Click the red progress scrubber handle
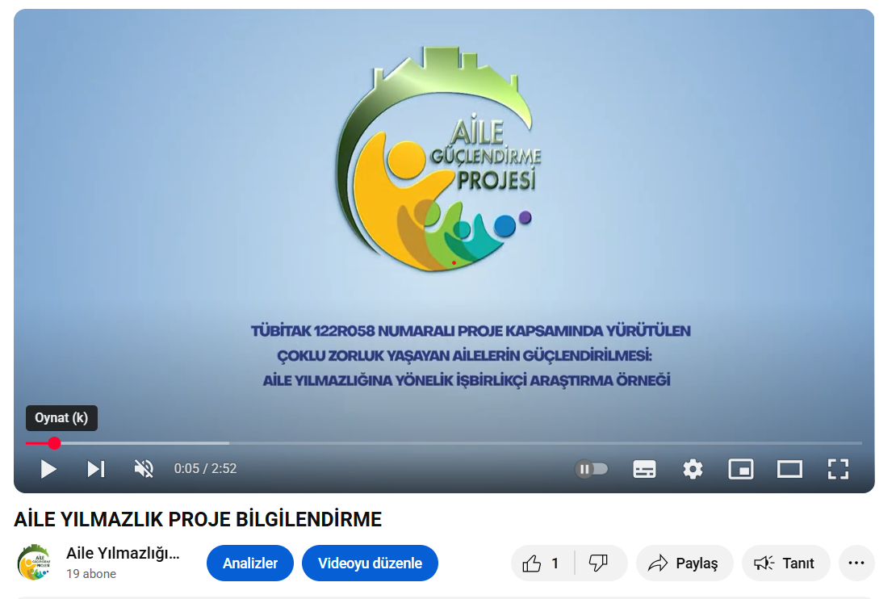Viewport: 896px width, 599px height. (x=54, y=443)
